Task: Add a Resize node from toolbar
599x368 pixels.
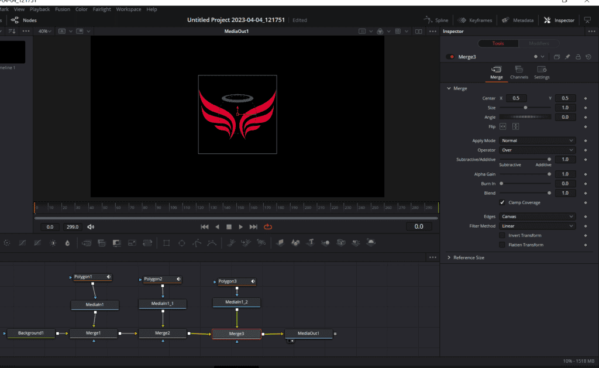Action: pyautogui.click(x=132, y=243)
